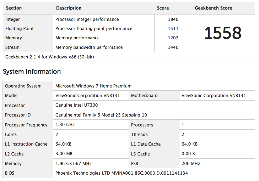Click the Phoenix Technologies BIOS value
This screenshot has width=259, height=181.
pos(122,173)
